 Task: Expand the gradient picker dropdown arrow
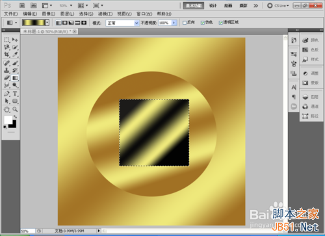click(47, 23)
